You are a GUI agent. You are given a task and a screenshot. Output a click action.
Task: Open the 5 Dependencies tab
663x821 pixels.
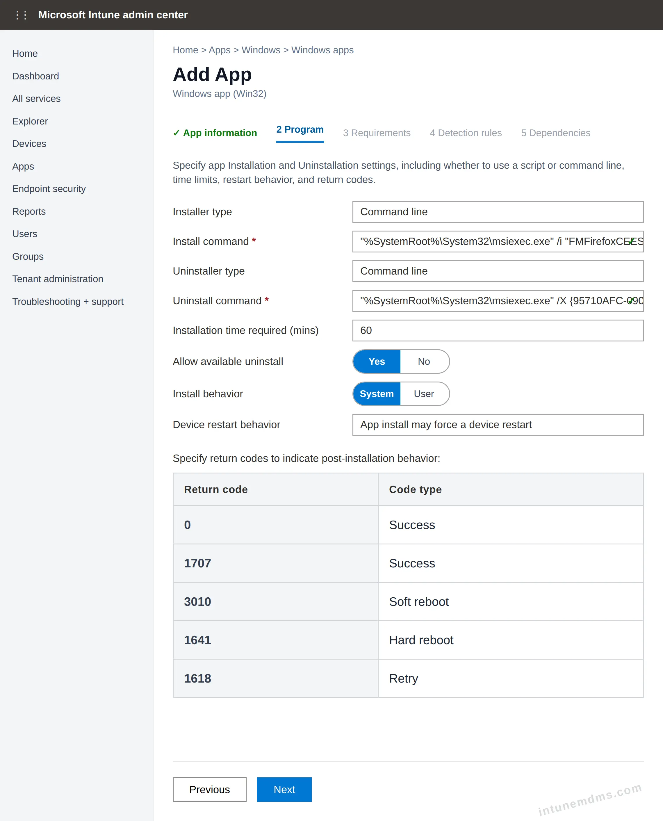pos(556,133)
